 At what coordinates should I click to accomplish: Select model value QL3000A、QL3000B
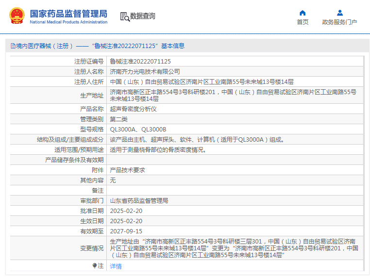click(x=138, y=130)
